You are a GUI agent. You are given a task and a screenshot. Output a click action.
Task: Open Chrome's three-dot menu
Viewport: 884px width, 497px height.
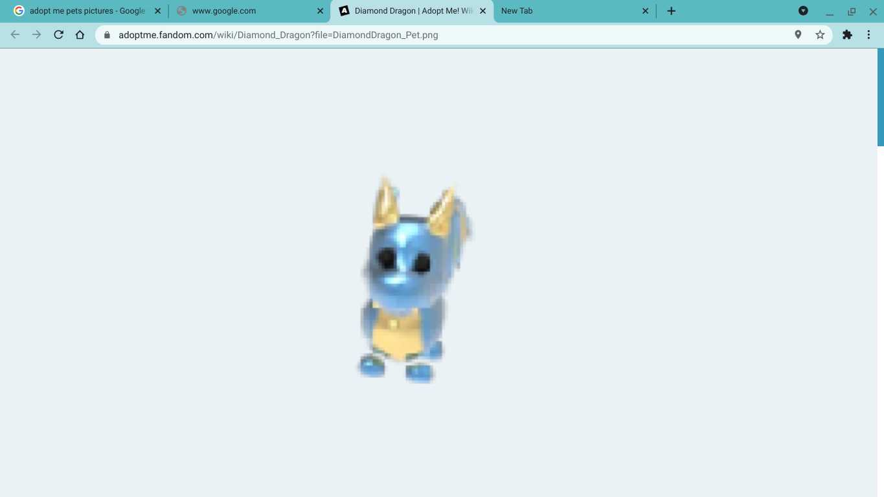pos(868,35)
